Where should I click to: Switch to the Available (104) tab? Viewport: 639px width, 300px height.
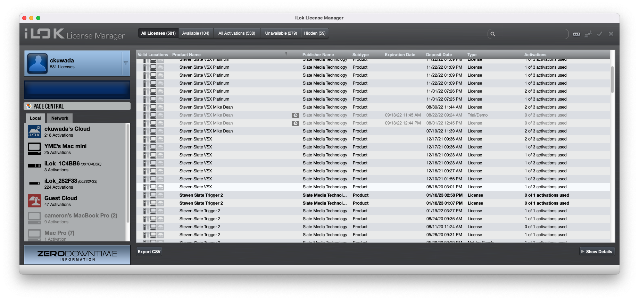coord(196,33)
